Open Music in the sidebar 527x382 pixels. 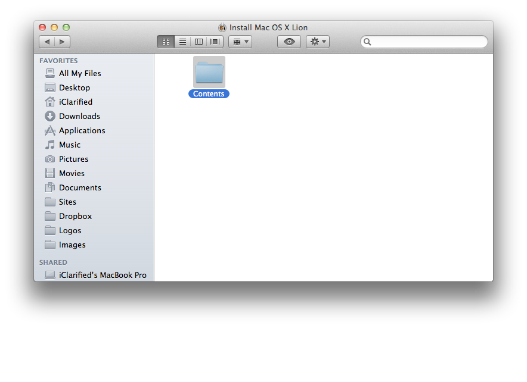(70, 145)
